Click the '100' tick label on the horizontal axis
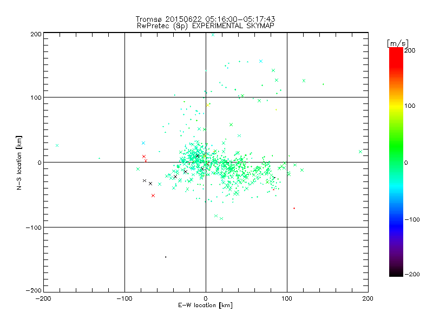Screen dimensions: 433x325 [287, 298]
